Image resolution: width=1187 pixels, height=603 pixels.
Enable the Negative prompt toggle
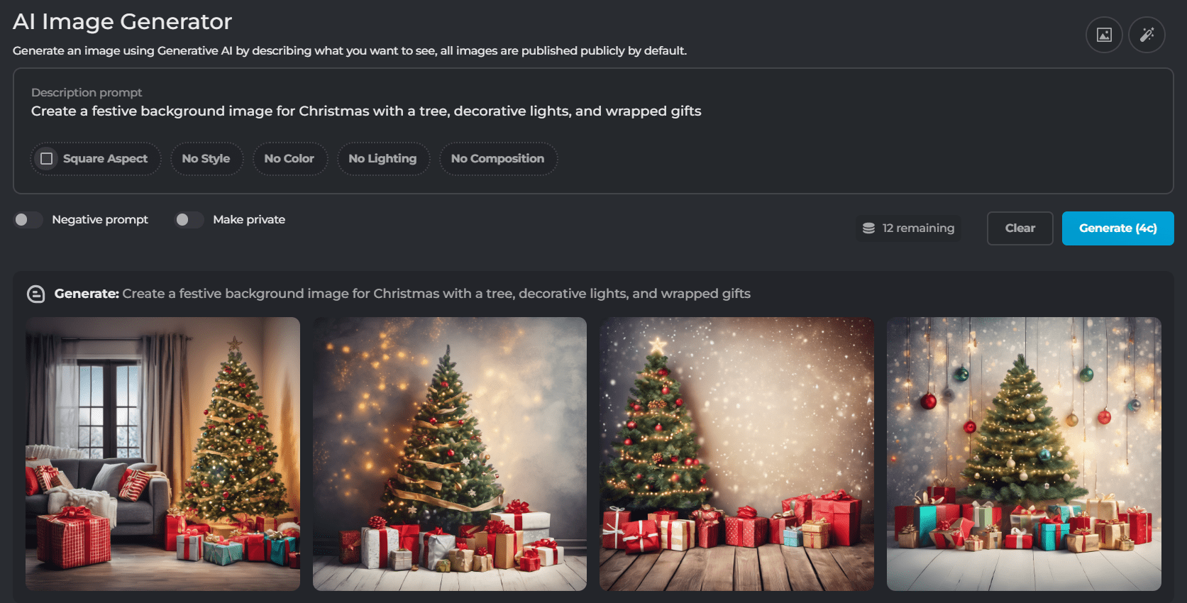[28, 220]
